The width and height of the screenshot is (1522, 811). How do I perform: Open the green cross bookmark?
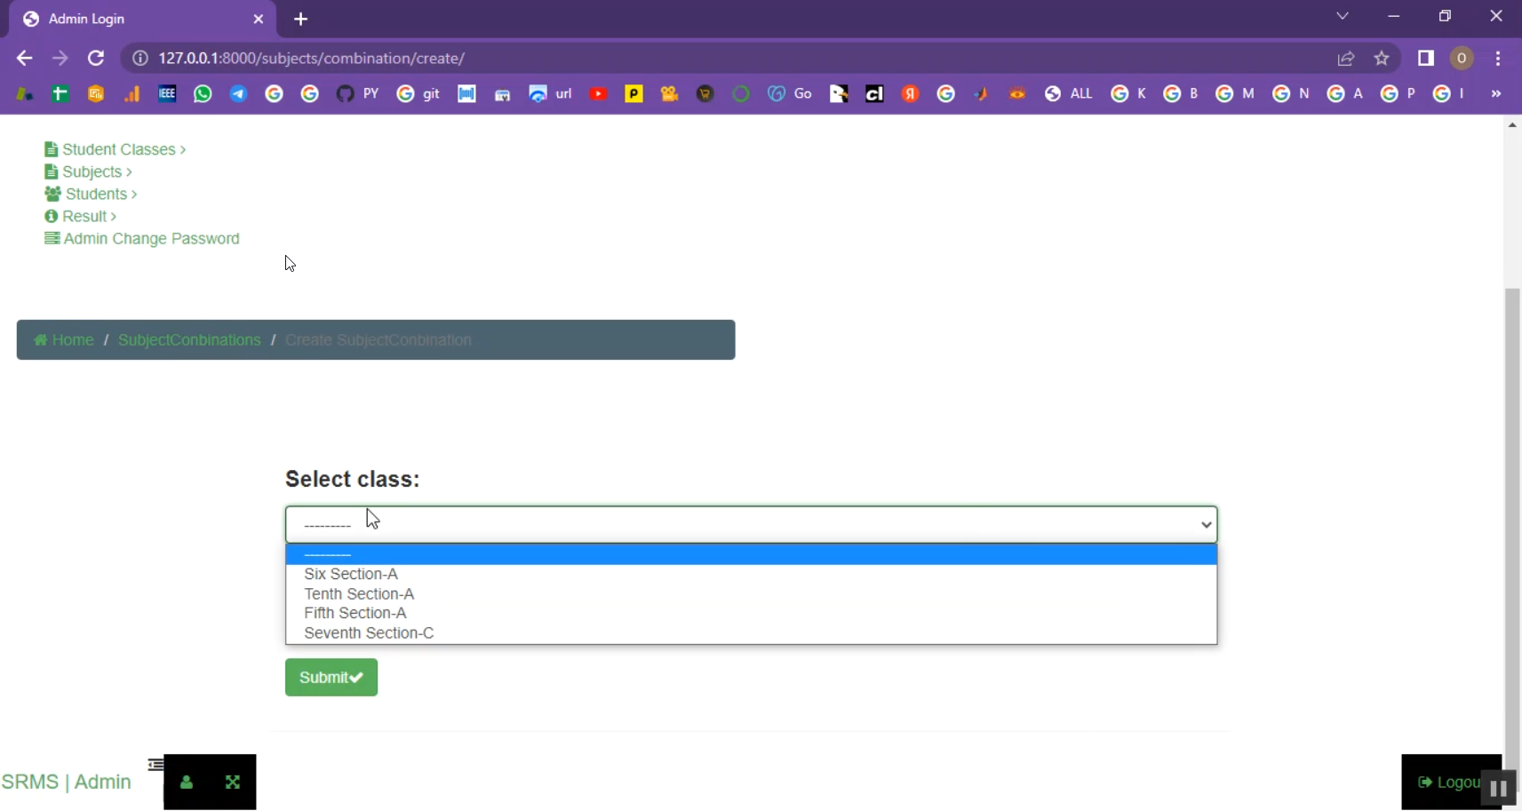point(60,93)
